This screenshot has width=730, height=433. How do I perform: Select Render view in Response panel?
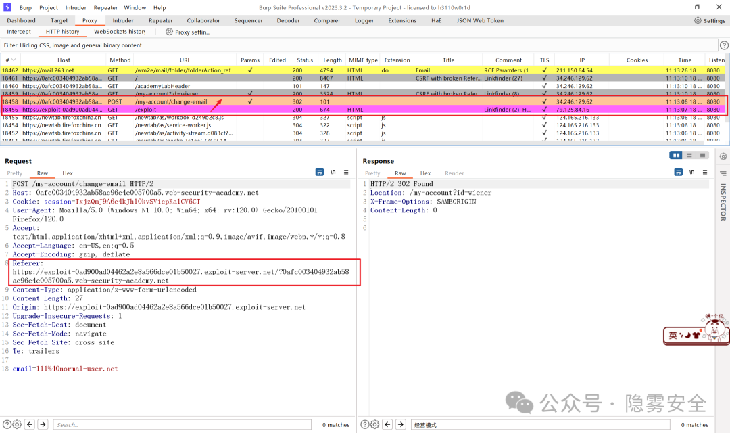coord(454,173)
